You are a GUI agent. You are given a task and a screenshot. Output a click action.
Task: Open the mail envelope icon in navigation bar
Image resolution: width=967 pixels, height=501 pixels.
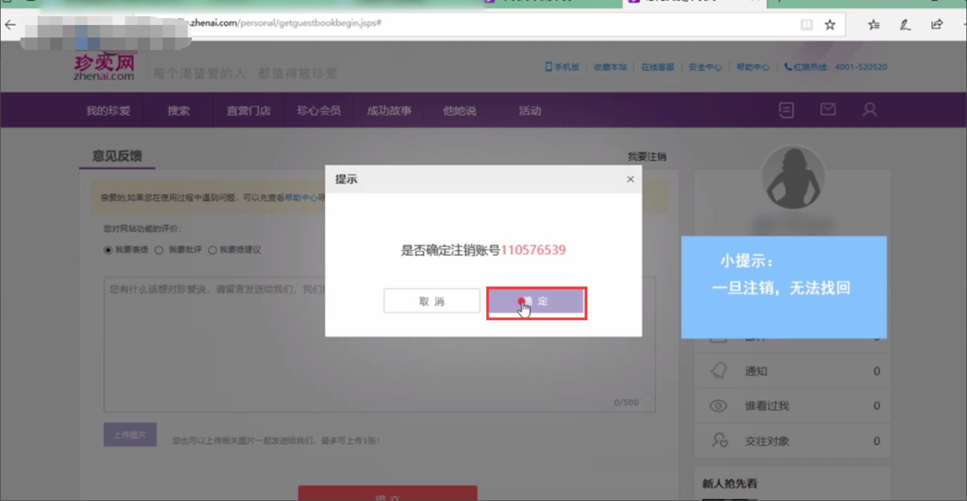click(828, 109)
